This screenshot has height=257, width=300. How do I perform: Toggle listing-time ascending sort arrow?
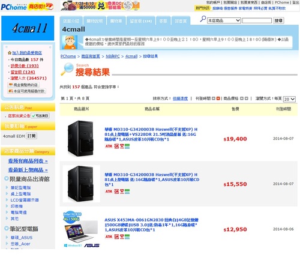[x=214, y=98]
